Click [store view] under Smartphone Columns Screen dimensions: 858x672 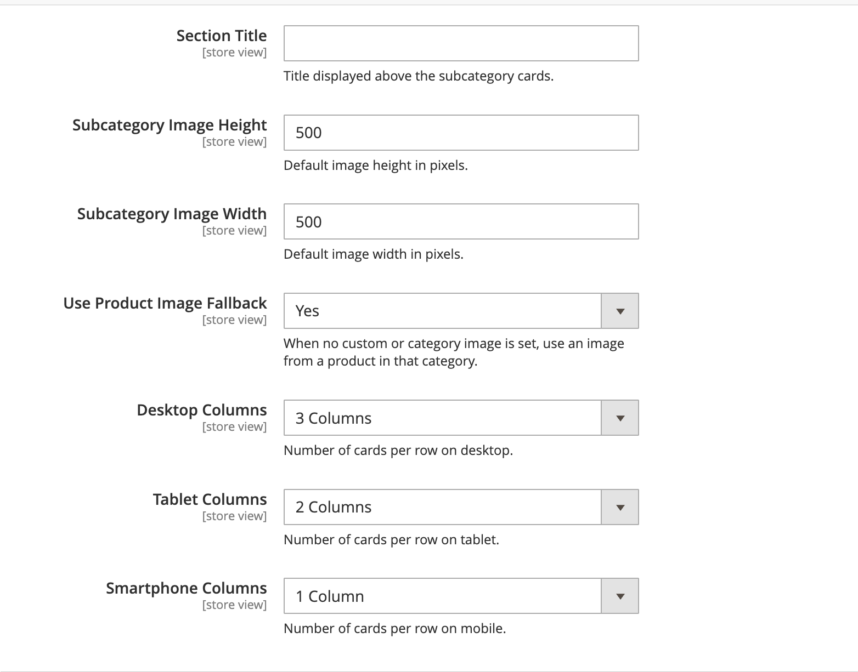point(234,605)
